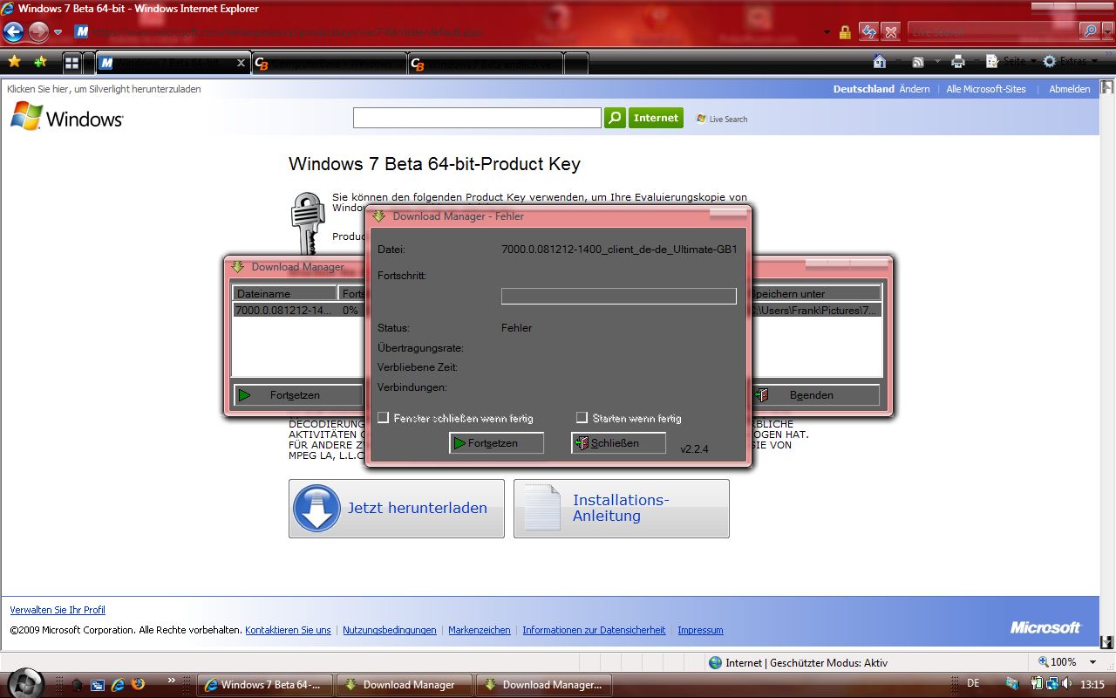Enable 'Fenster schließen wenn fertig' checkbox
This screenshot has height=698, width=1116.
383,418
